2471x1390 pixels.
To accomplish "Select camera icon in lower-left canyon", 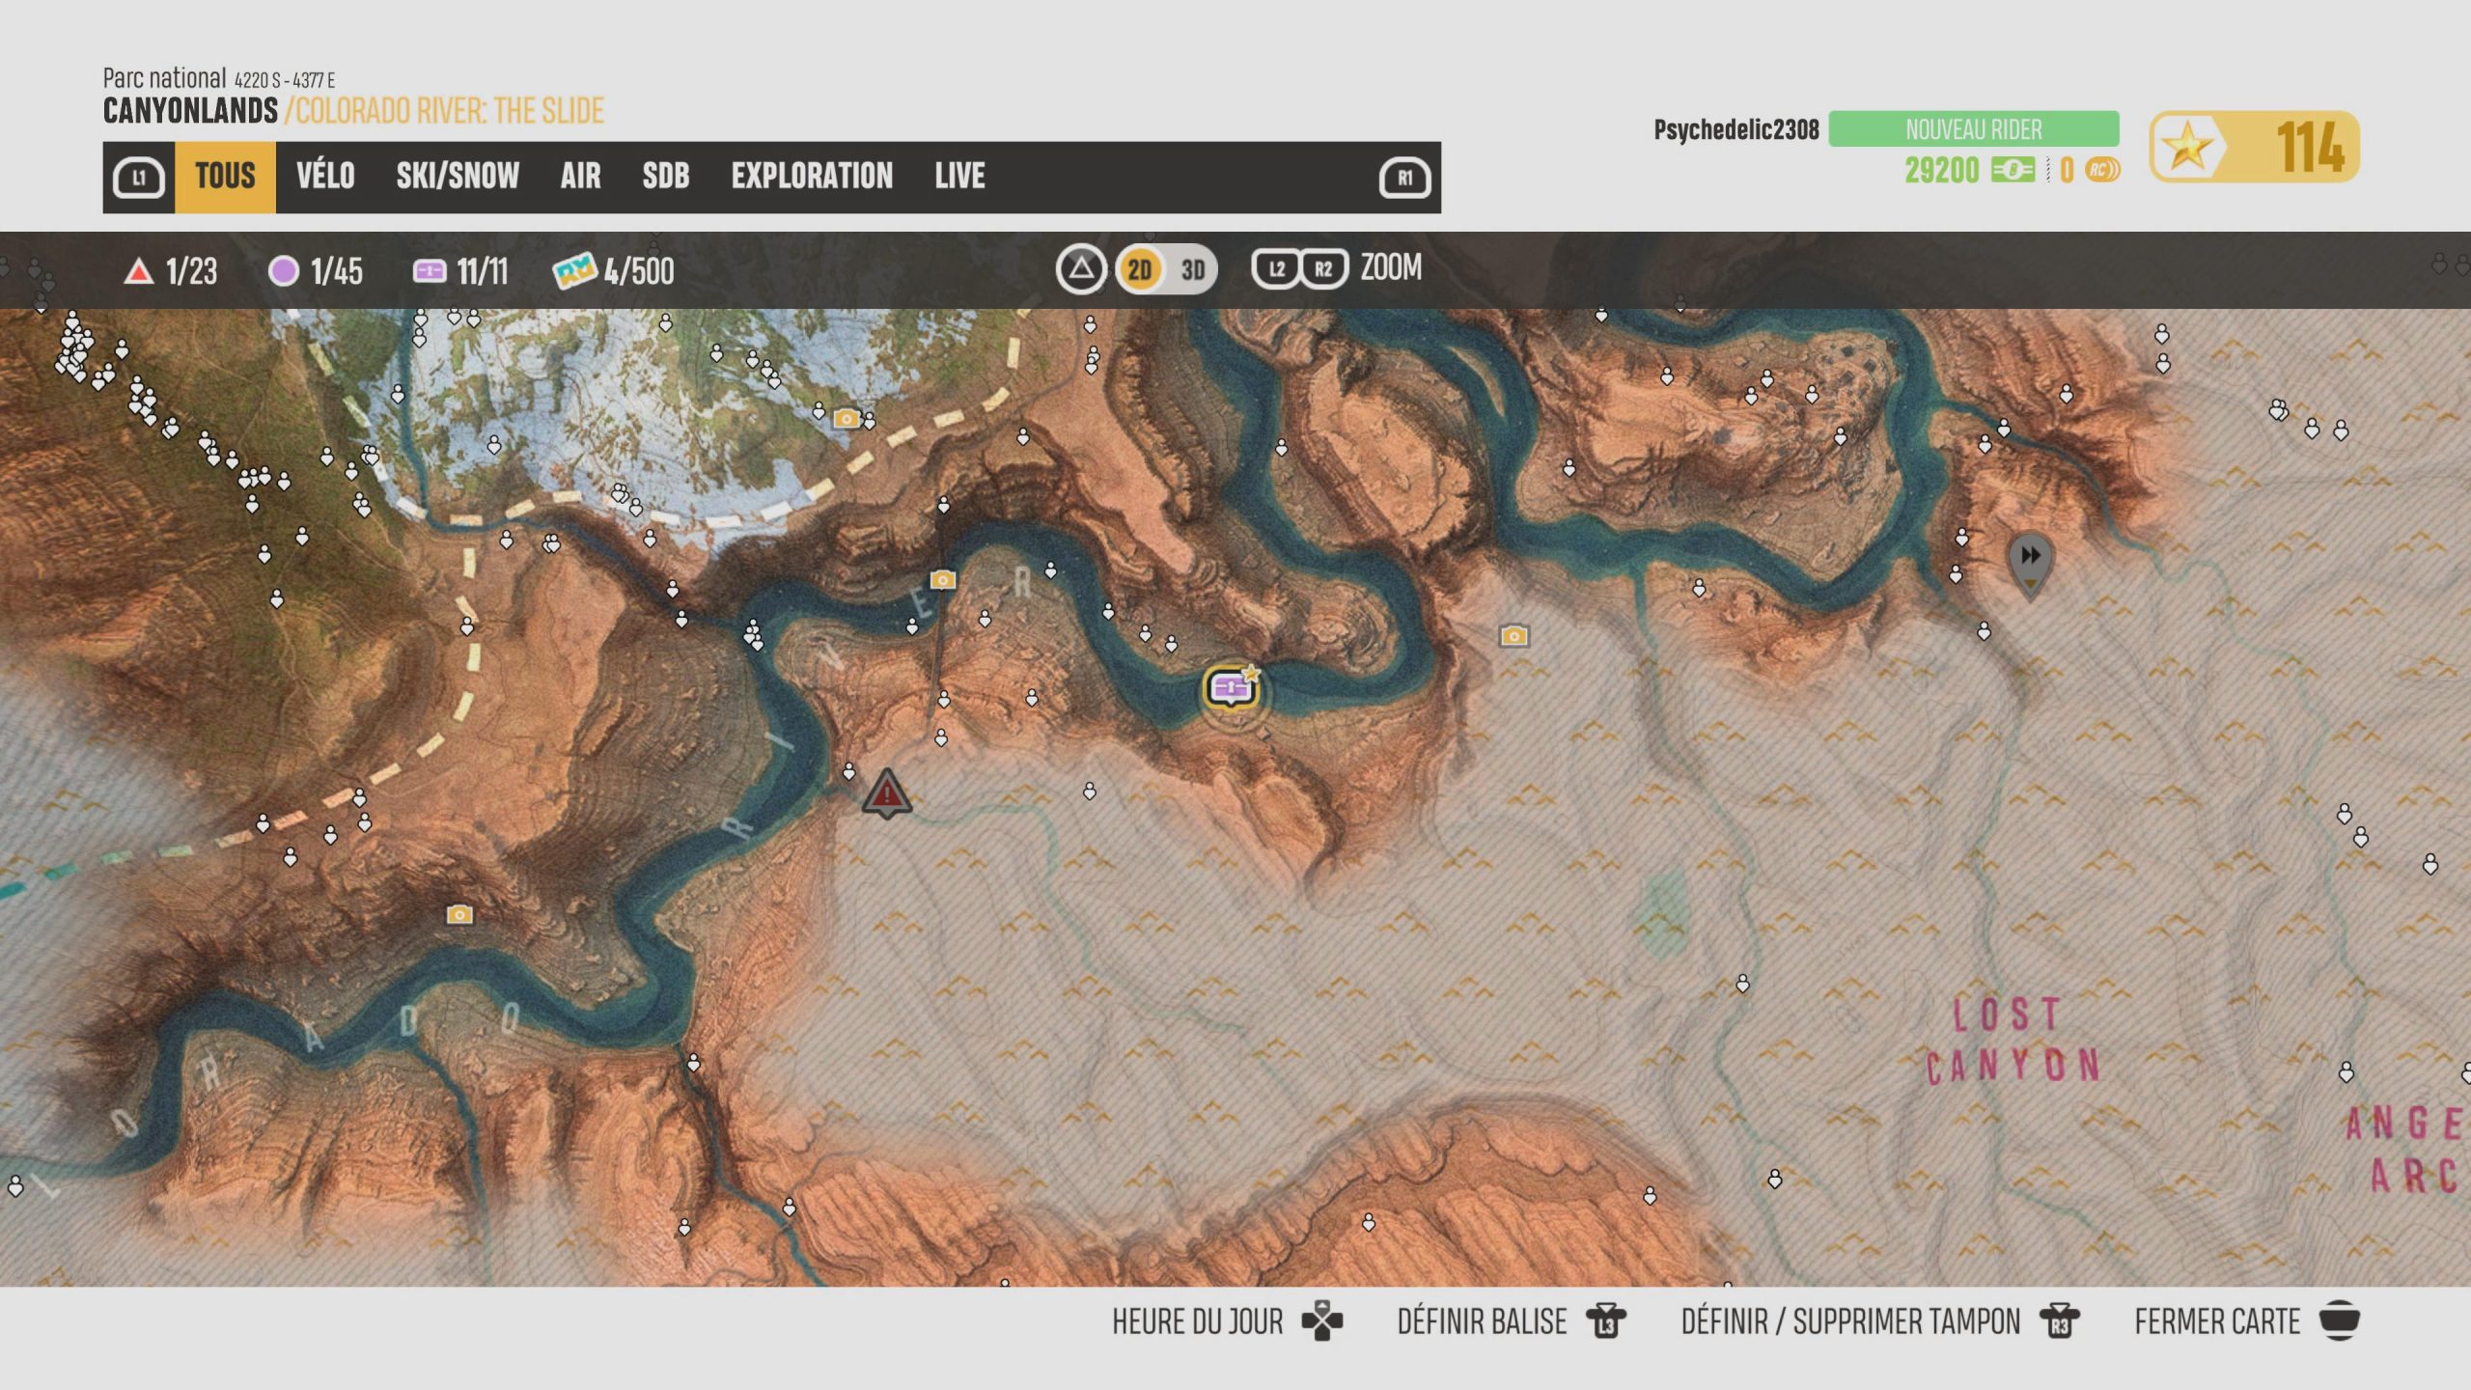I will click(x=459, y=914).
